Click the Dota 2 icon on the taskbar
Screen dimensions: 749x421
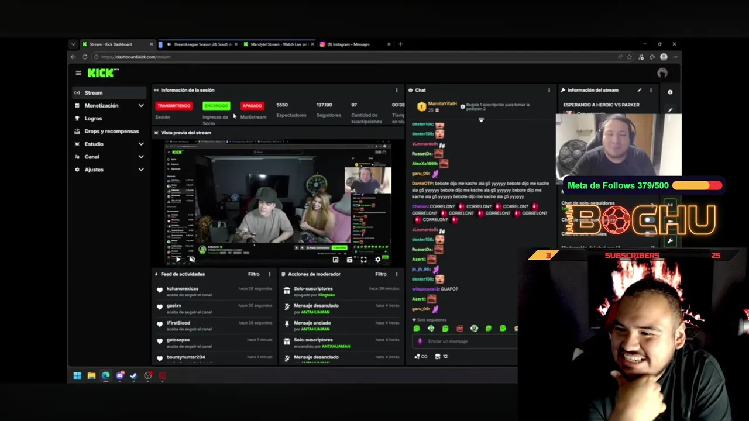(162, 376)
